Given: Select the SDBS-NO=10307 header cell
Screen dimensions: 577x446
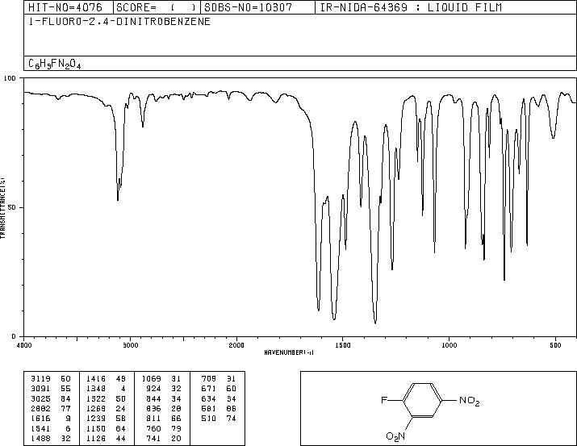Looking at the screenshot, I should (249, 7).
